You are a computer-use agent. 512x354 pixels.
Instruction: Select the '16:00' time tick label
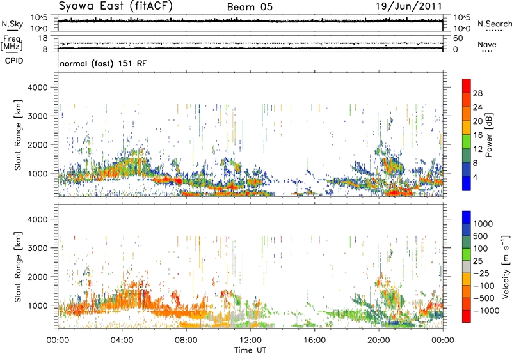point(314,341)
